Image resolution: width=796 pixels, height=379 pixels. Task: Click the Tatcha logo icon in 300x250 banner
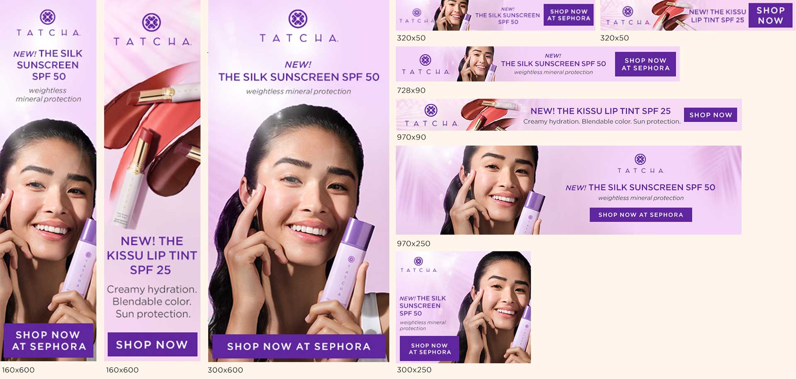point(418,261)
